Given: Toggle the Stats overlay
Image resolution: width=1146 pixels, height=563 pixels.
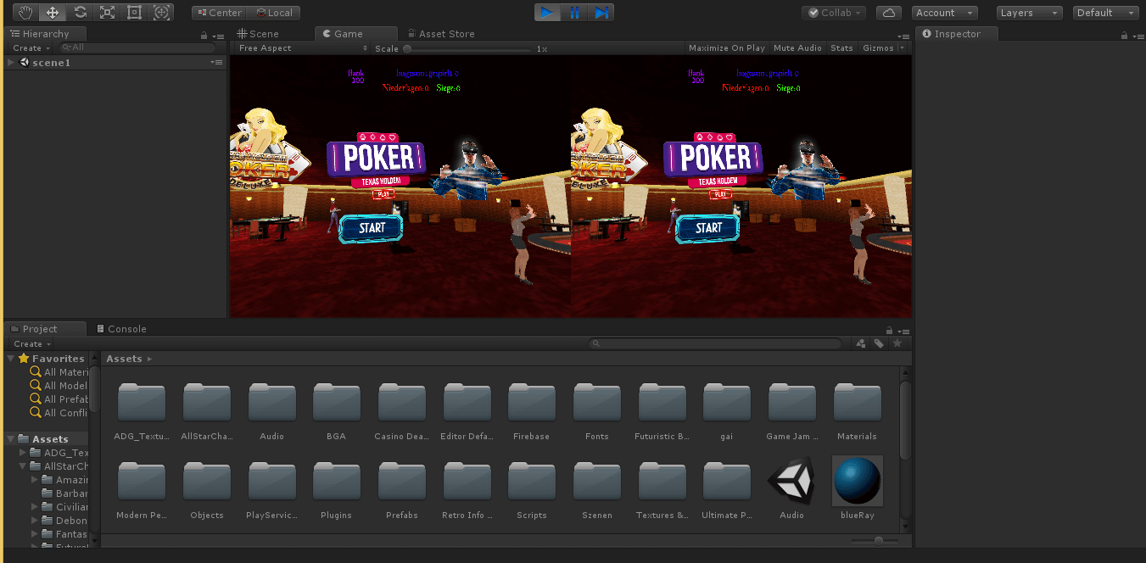Looking at the screenshot, I should click(x=841, y=48).
